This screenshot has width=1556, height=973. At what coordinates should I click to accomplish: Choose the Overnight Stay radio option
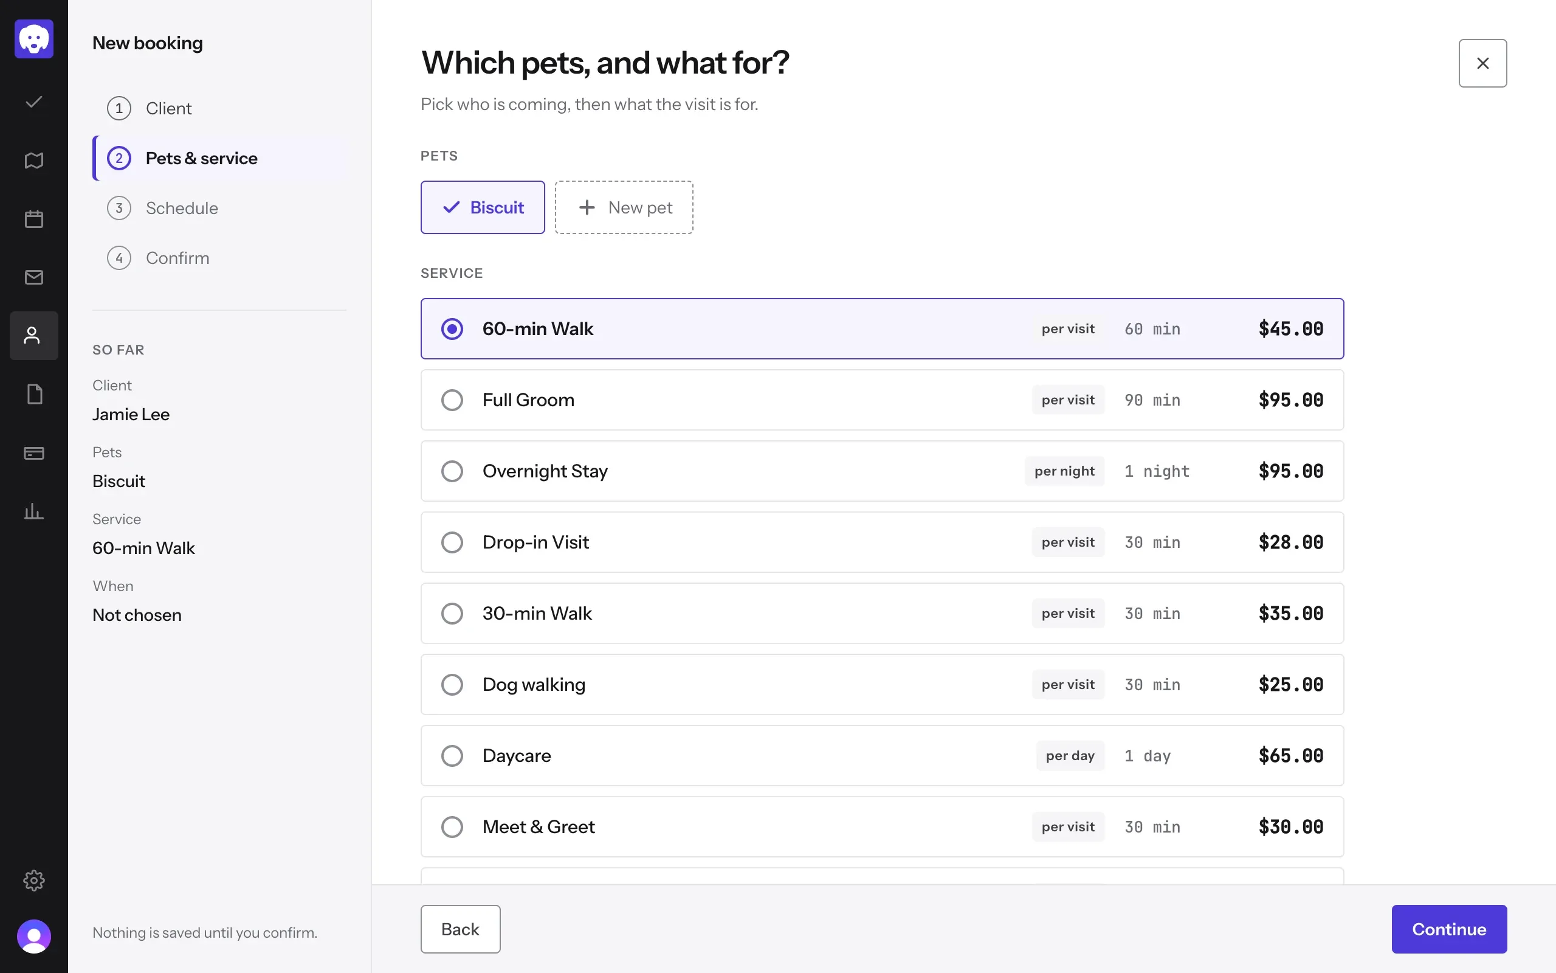(x=452, y=471)
